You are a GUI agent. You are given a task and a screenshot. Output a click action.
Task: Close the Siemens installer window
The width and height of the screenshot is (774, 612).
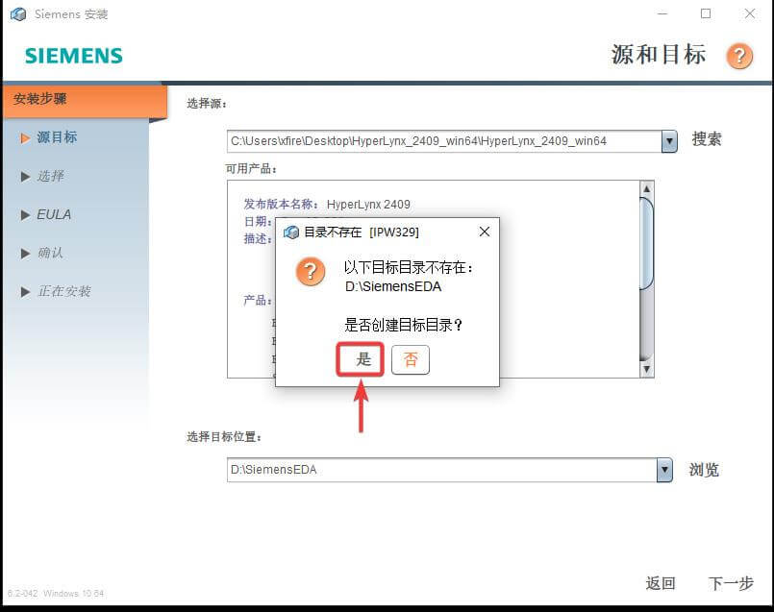pos(749,13)
